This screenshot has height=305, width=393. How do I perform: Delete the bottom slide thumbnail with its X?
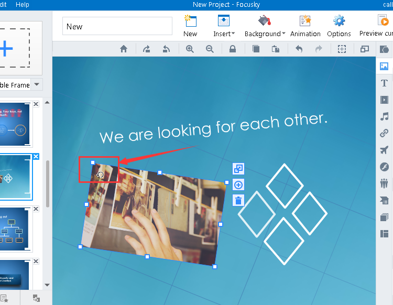[36, 261]
